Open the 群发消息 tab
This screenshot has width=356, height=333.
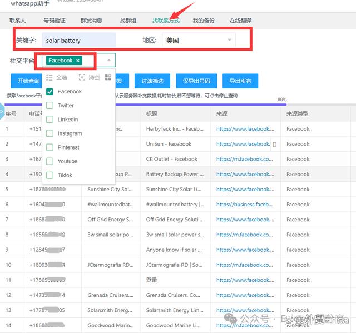pos(91,21)
